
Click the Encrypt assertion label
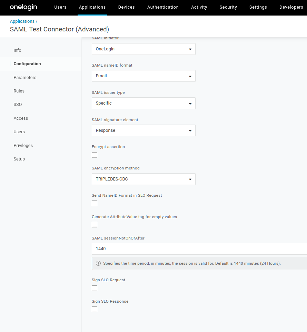coord(108,147)
